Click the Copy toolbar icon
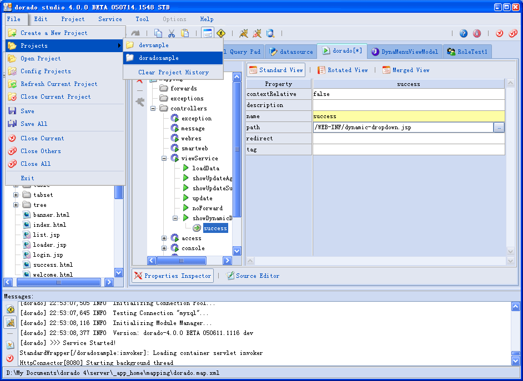The image size is (523, 381). click(x=158, y=33)
